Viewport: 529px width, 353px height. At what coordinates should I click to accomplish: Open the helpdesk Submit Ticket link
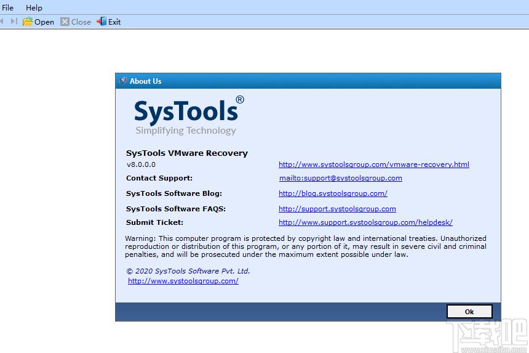pyautogui.click(x=366, y=222)
